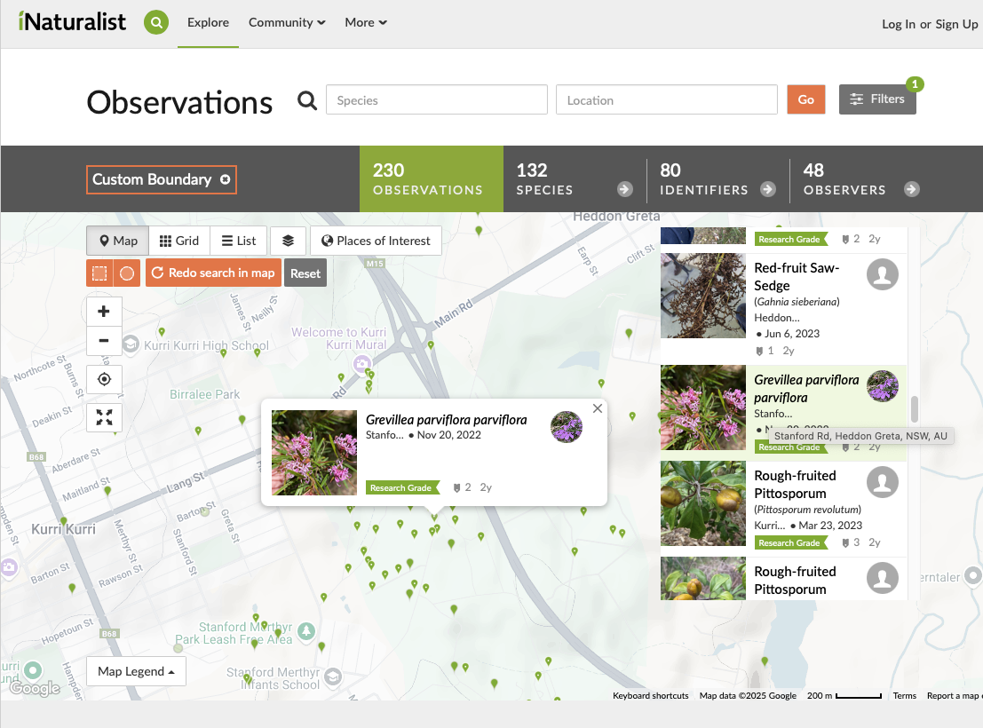Click the orange Go button
Viewport: 983px width, 728px height.
tap(805, 99)
